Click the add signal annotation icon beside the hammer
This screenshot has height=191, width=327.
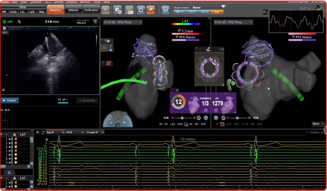pos(43,132)
